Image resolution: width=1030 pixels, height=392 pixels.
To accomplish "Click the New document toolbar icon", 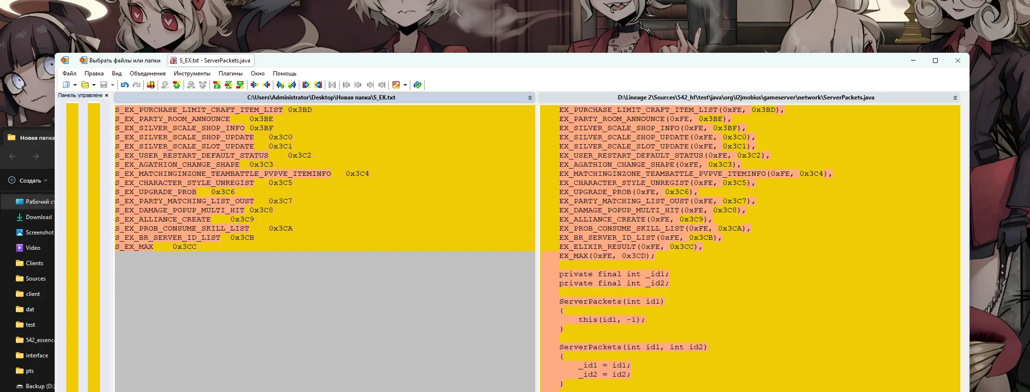I will pos(66,85).
